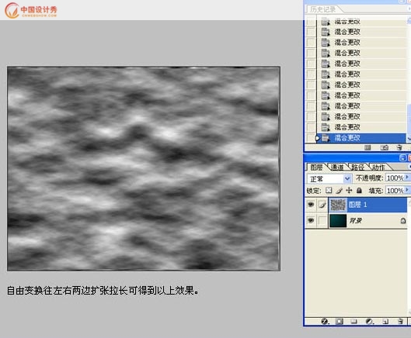This screenshot has height=338, width=411.
Task: Click the 填充 fill value field
Action: pyautogui.click(x=395, y=191)
